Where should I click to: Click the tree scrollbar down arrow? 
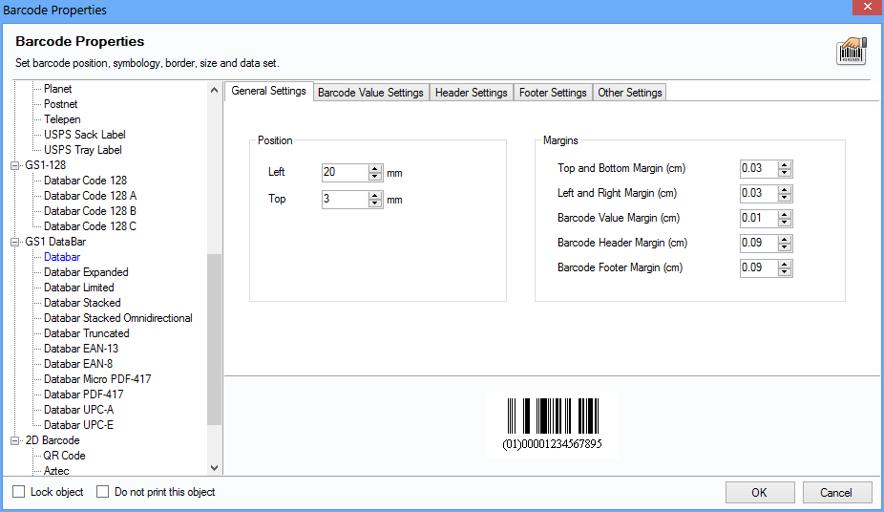coord(214,467)
